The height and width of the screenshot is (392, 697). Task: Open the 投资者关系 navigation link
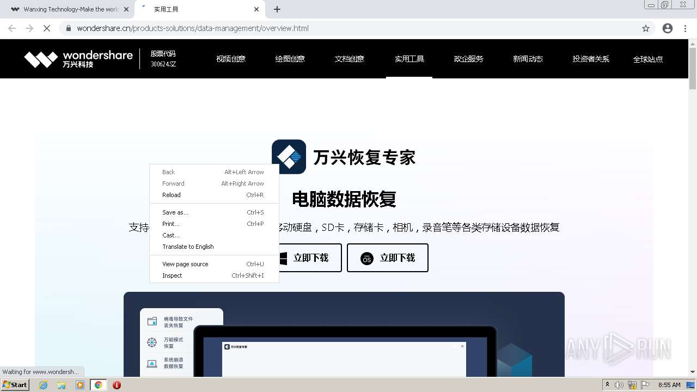click(x=591, y=59)
